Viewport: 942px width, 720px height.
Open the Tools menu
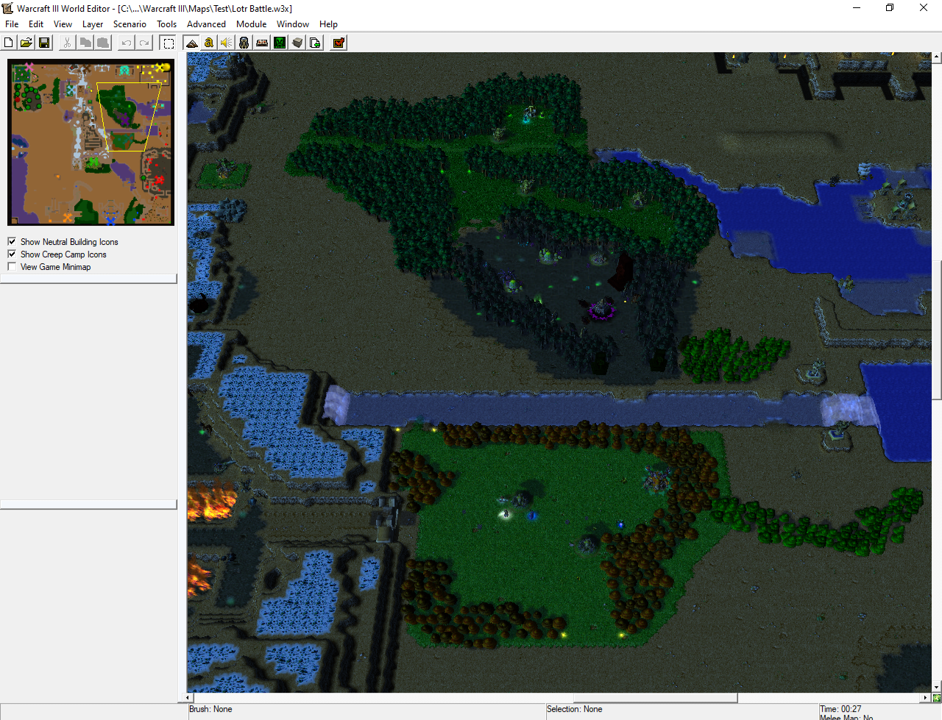[166, 24]
